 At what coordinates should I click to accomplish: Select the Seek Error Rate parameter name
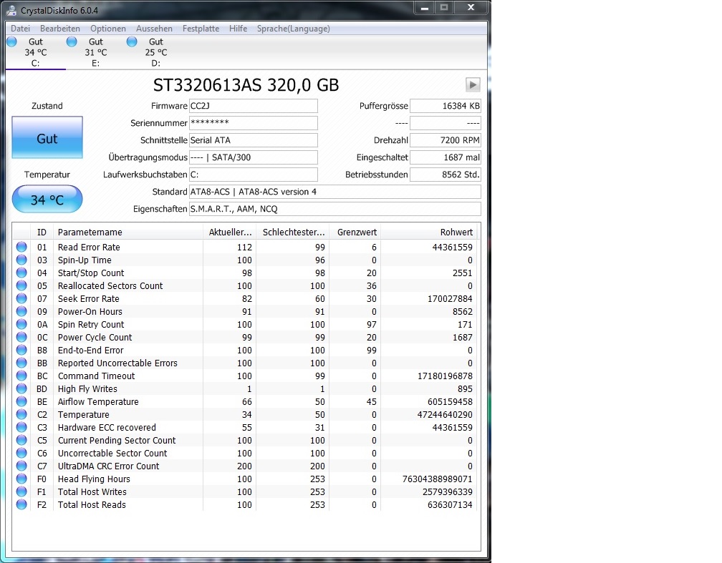(88, 298)
